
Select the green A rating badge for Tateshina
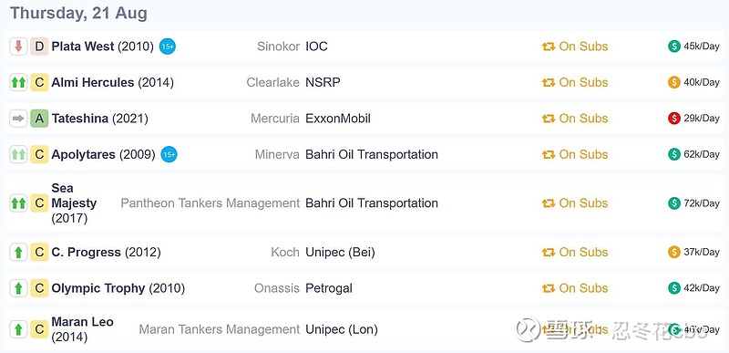pos(39,119)
